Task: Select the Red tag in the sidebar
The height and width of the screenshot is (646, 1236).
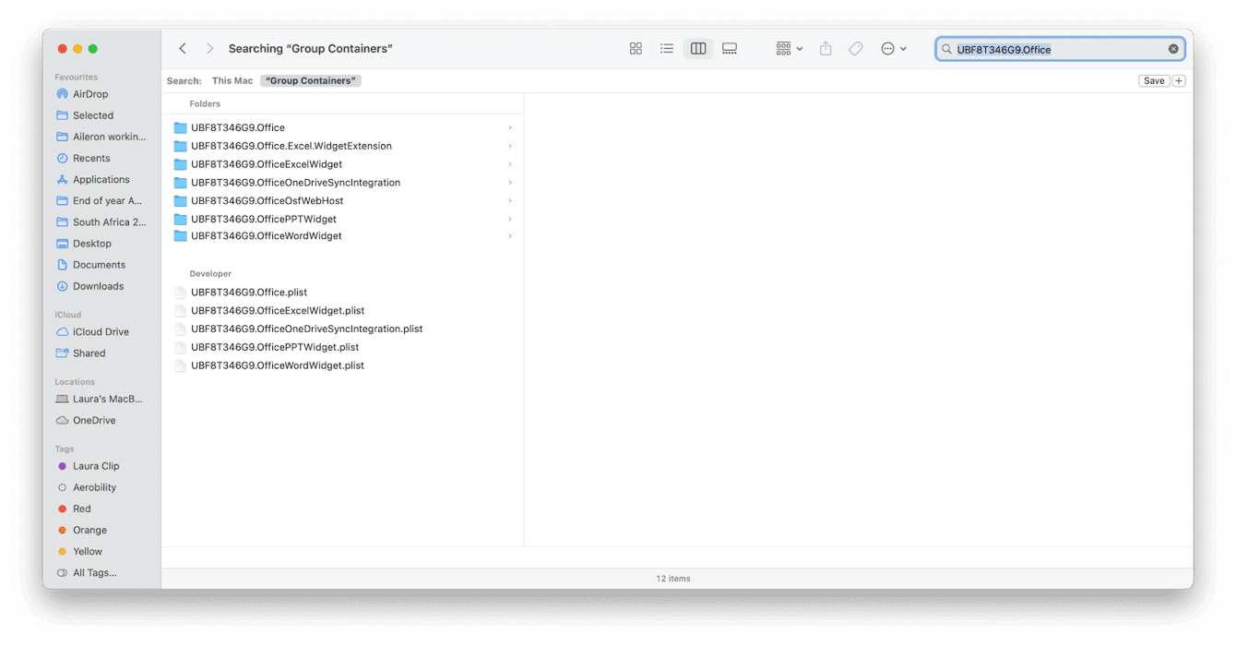Action: tap(81, 508)
